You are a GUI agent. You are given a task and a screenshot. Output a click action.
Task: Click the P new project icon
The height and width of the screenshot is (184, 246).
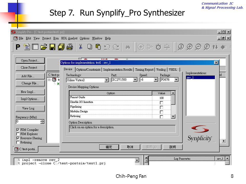(x=18, y=47)
